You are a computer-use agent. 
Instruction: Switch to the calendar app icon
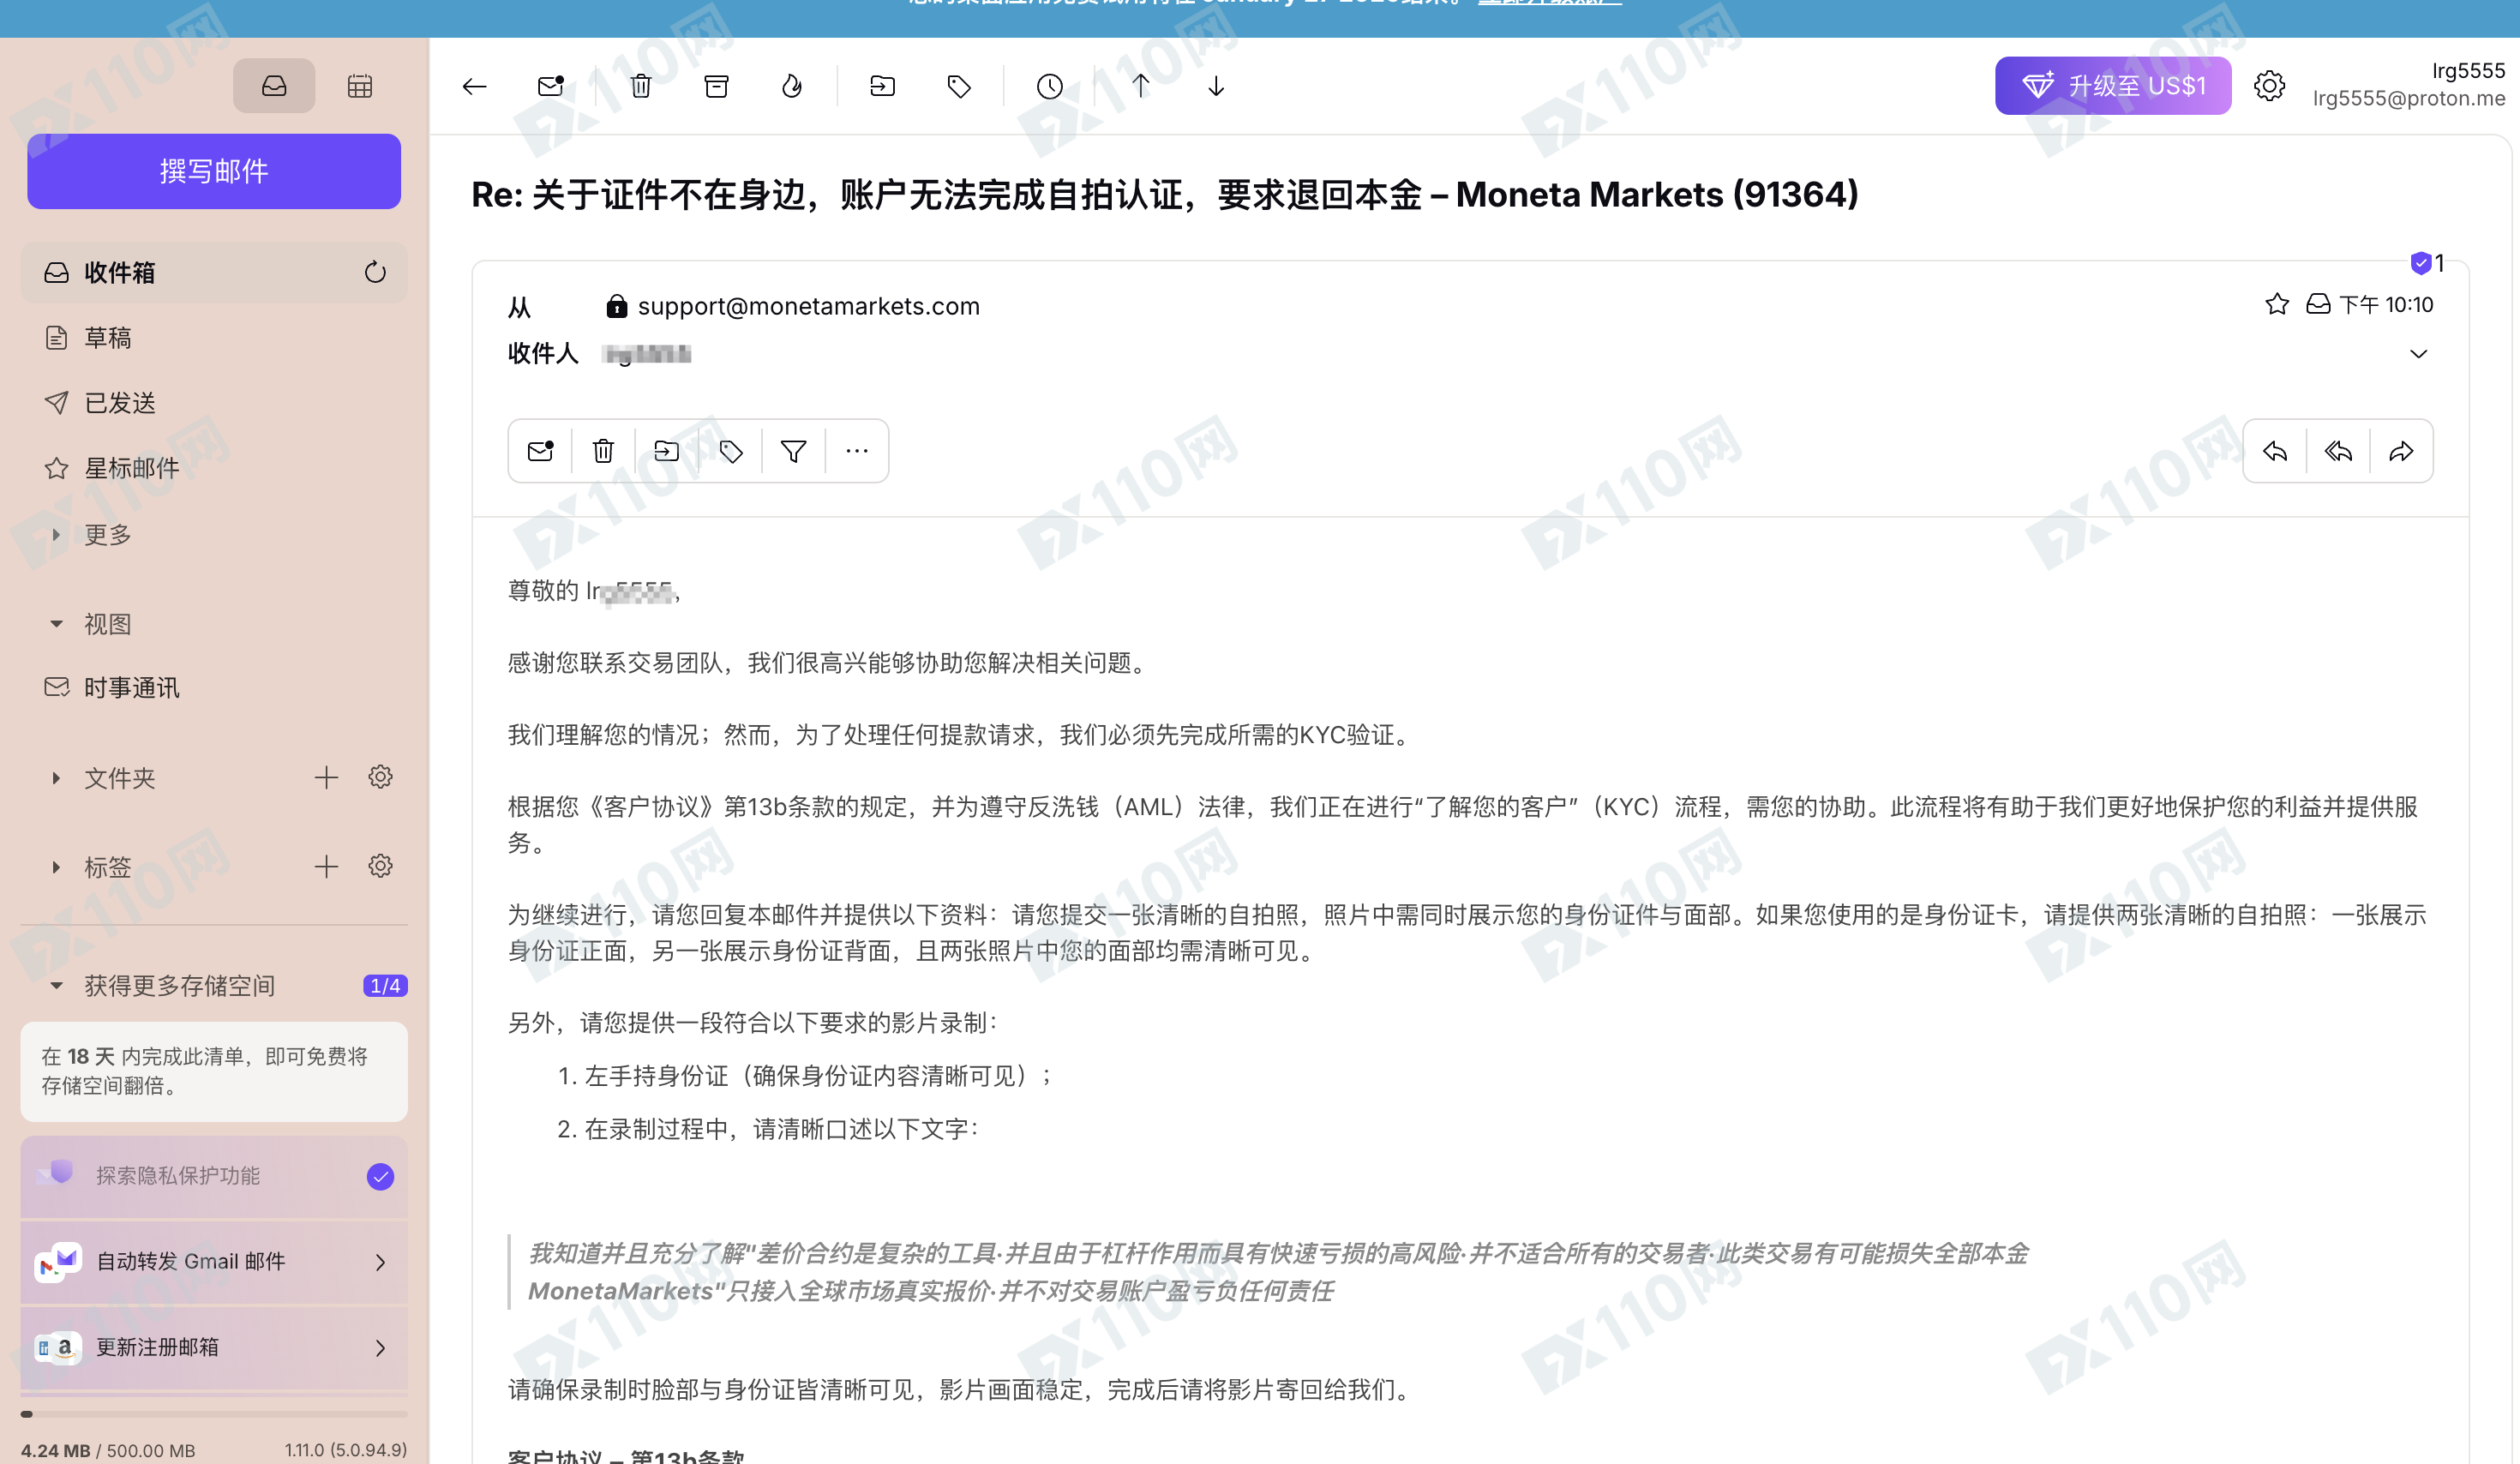(x=360, y=87)
